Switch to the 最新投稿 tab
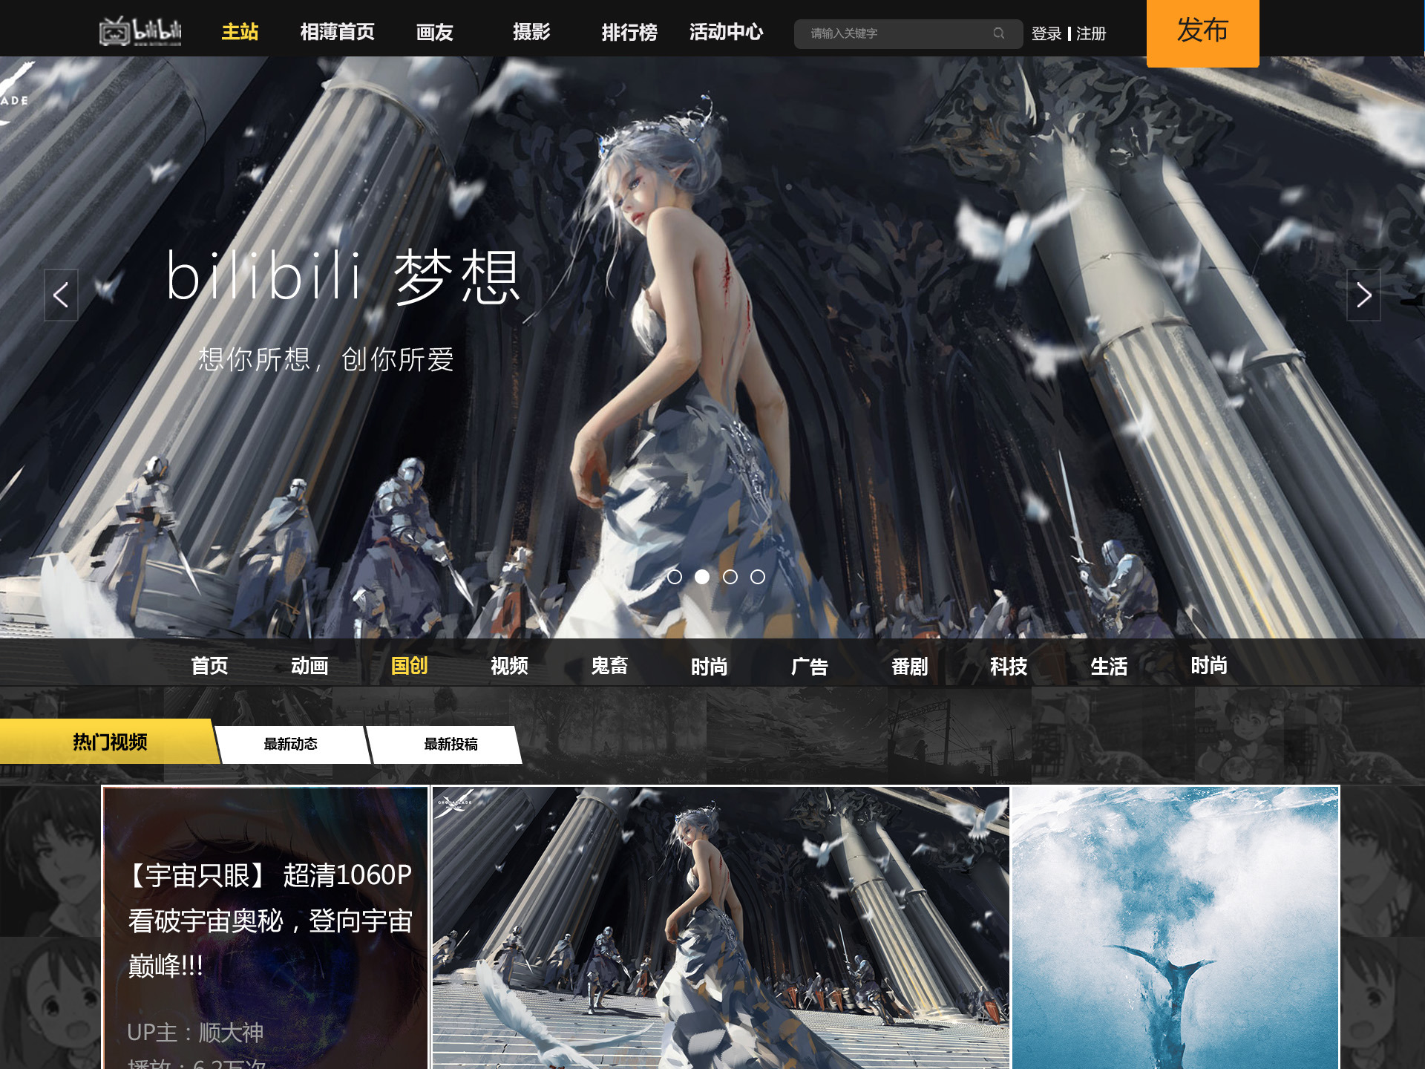The width and height of the screenshot is (1425, 1069). coord(451,744)
